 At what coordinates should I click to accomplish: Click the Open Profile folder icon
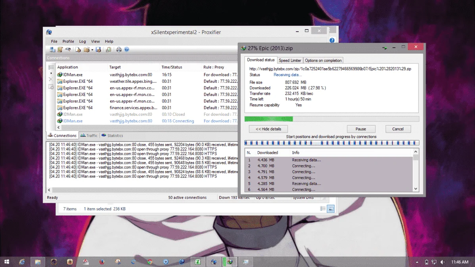87,50
